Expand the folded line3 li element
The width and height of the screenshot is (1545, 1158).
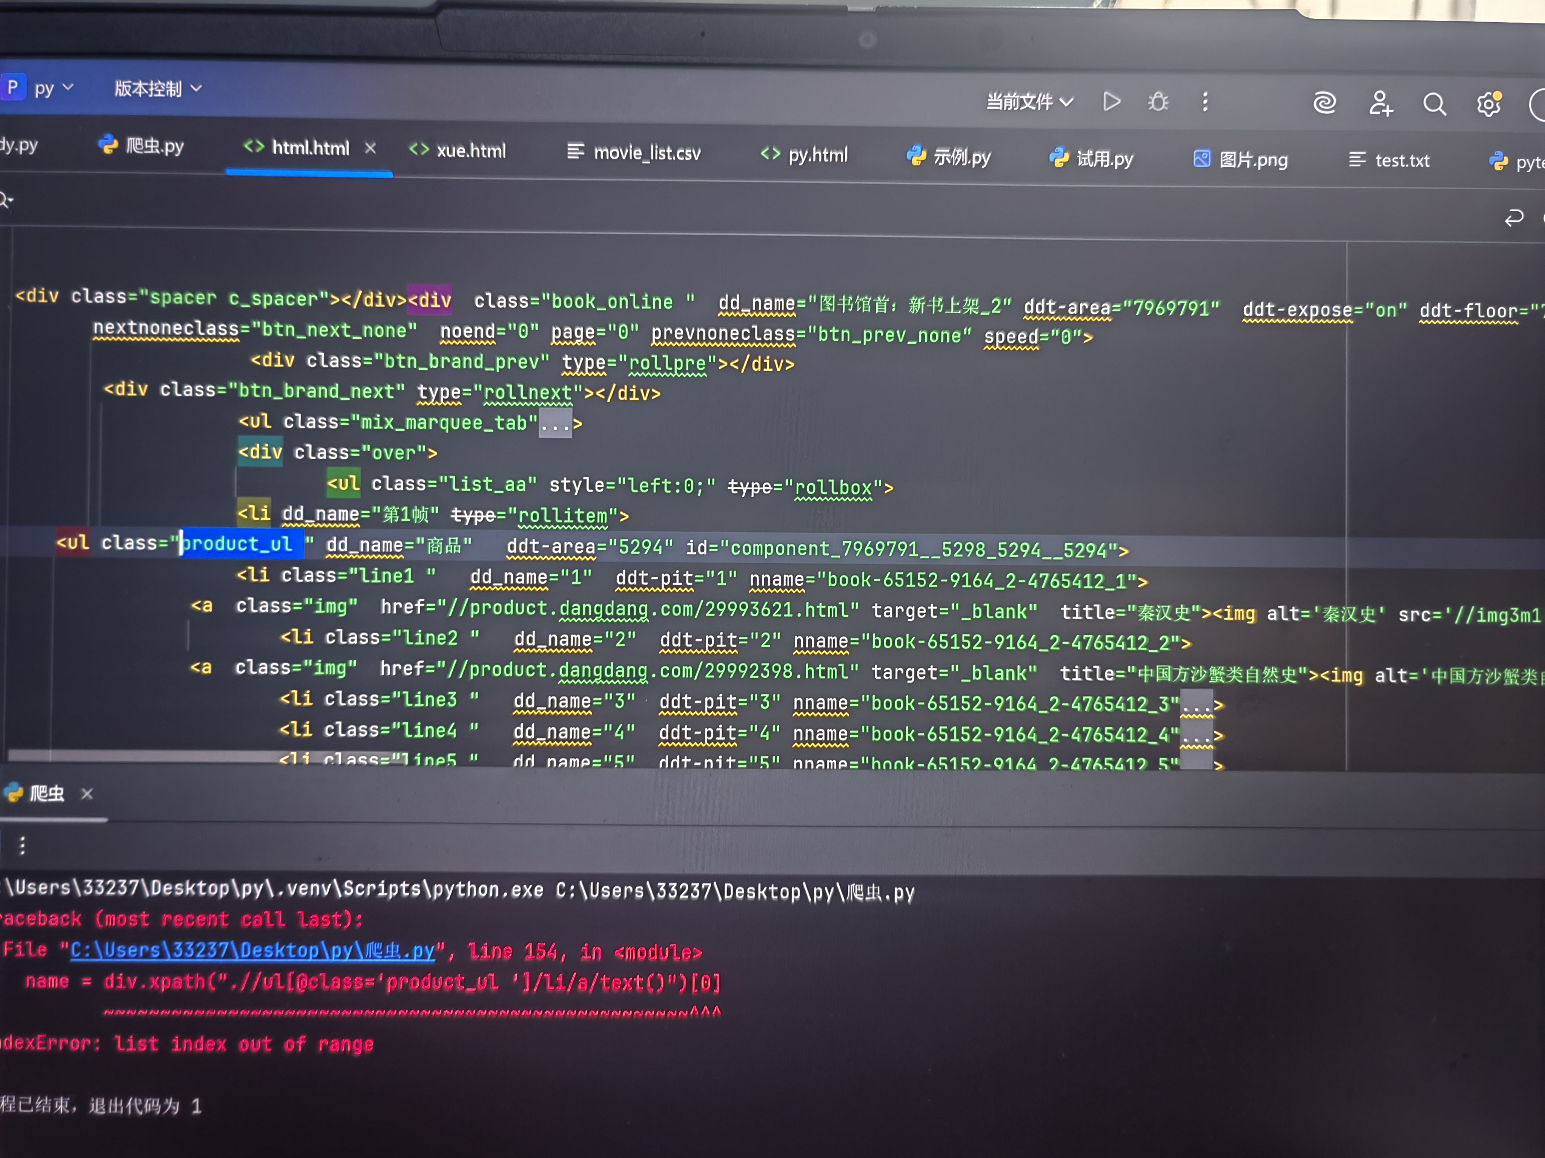[1196, 705]
